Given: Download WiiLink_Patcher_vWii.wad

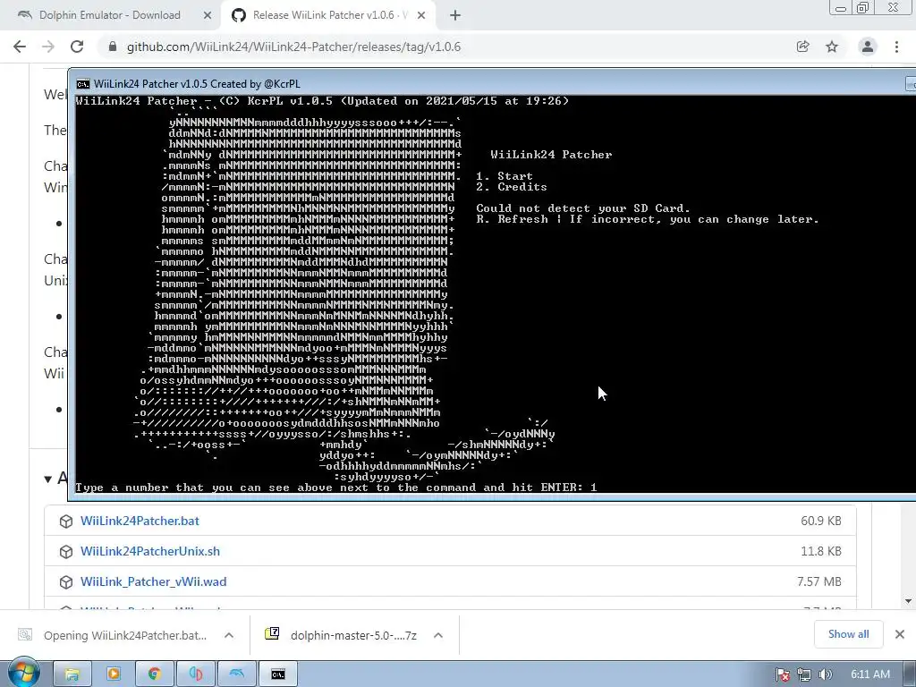Looking at the screenshot, I should point(153,581).
